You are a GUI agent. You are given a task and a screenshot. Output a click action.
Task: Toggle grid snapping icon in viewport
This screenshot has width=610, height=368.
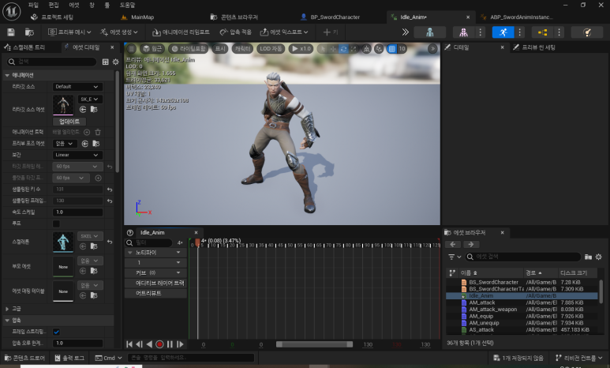point(391,49)
